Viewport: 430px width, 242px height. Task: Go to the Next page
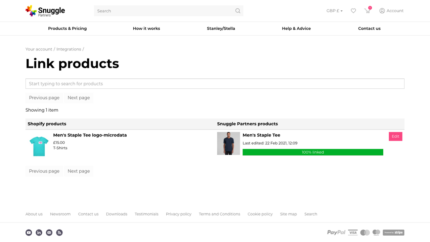[x=79, y=97]
